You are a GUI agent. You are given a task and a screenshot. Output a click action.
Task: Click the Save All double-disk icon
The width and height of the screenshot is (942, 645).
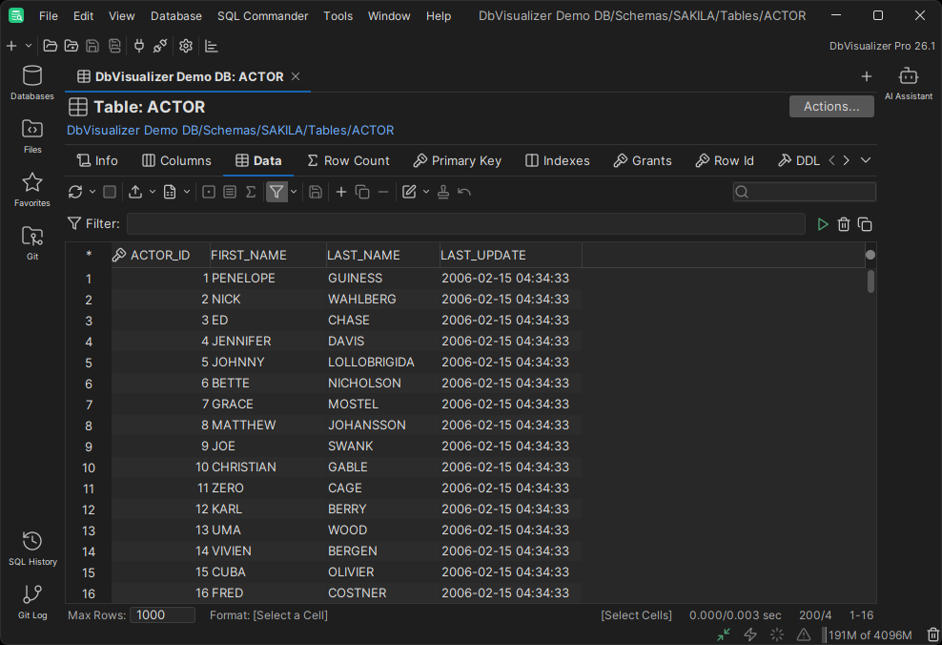coord(114,46)
